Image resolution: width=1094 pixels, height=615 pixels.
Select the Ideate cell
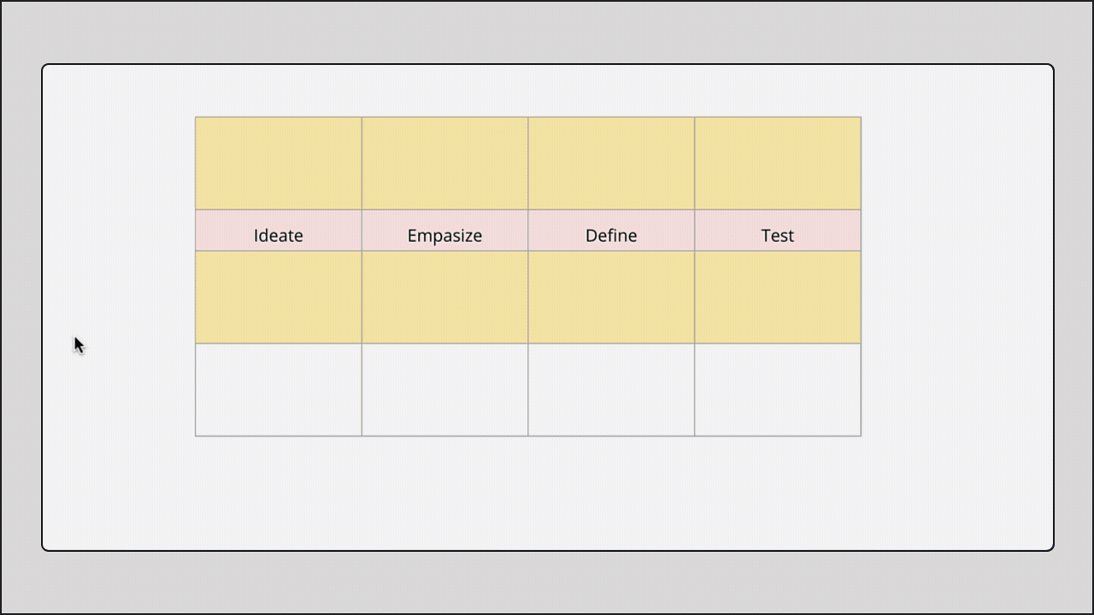point(279,231)
